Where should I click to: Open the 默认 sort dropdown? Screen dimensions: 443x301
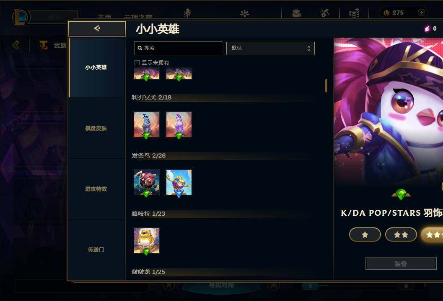point(270,48)
